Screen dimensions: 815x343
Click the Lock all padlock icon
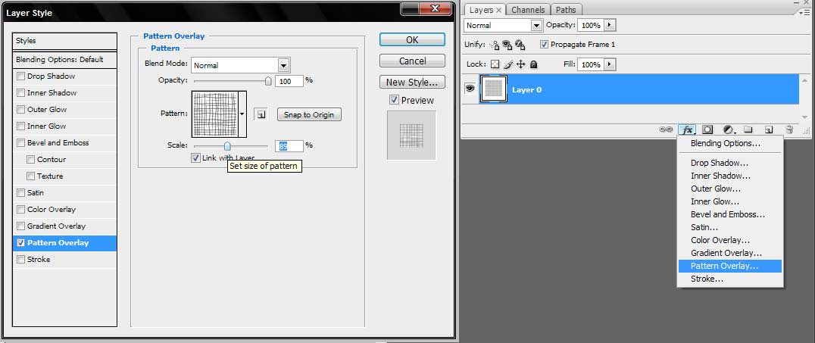(x=533, y=65)
